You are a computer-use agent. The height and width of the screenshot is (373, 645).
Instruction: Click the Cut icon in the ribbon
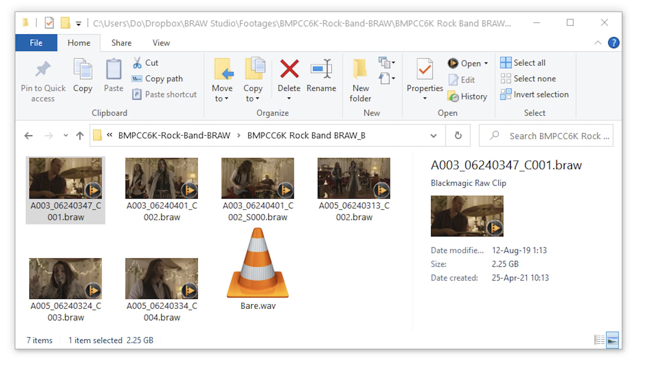(x=138, y=62)
